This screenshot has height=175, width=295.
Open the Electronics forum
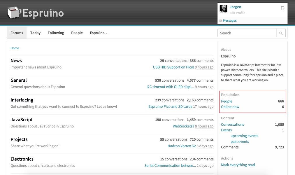pos(22,159)
